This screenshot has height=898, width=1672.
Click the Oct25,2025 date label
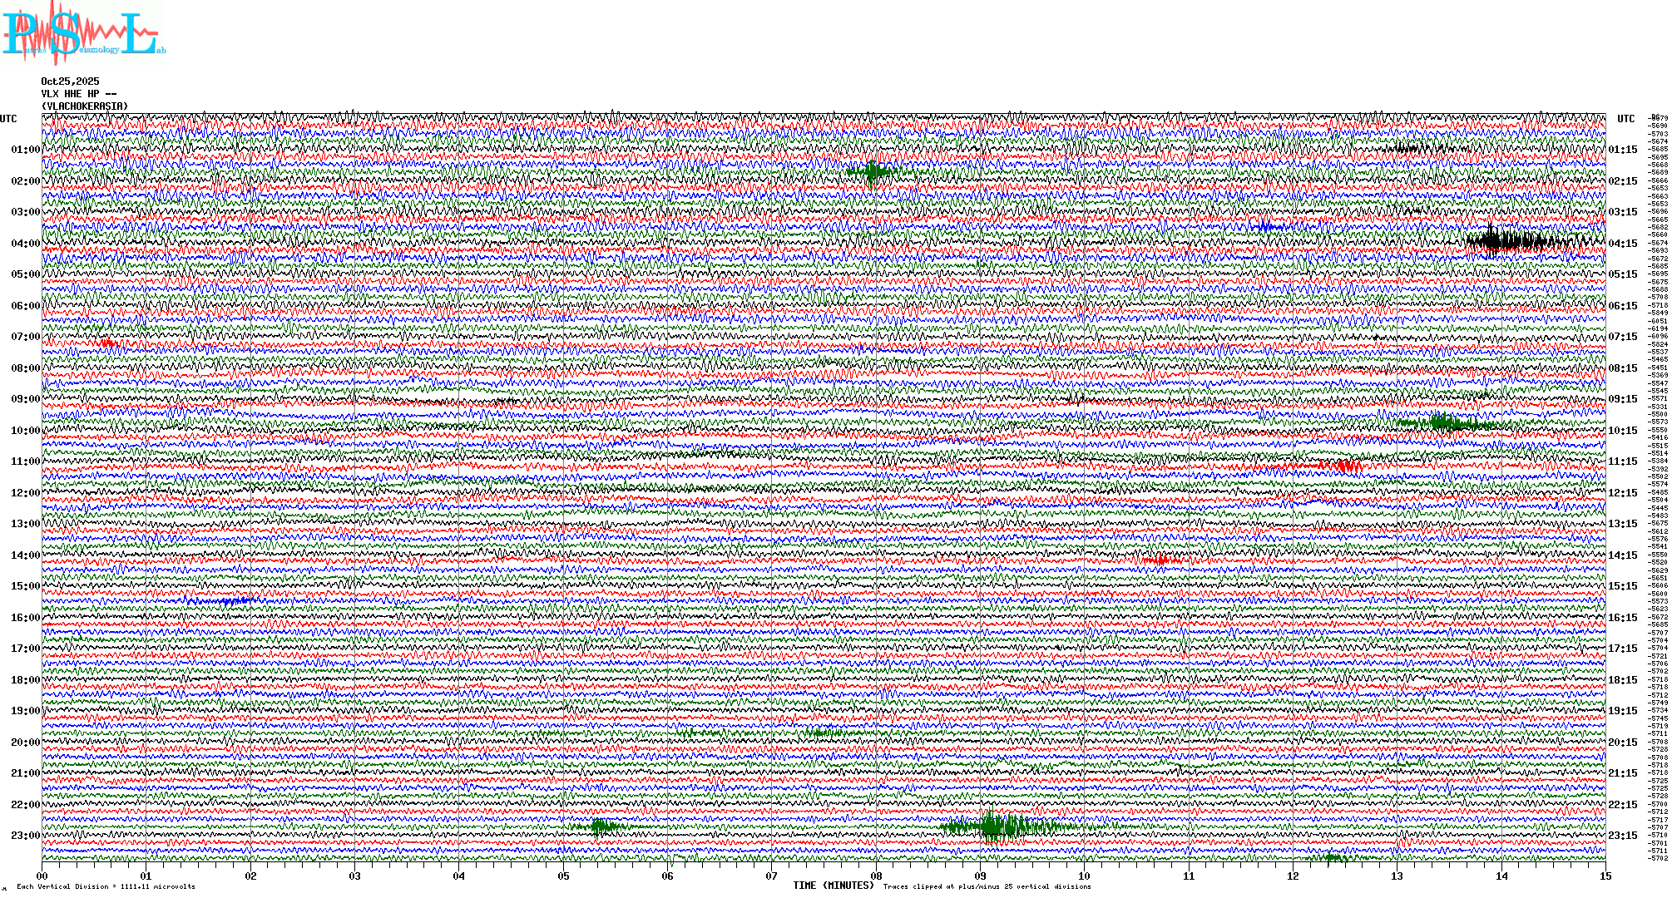pos(70,81)
